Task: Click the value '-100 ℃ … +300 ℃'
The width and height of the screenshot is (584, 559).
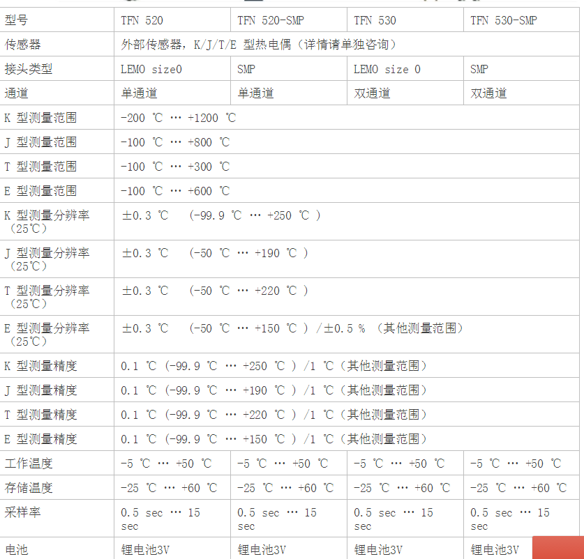Action: pos(175,167)
